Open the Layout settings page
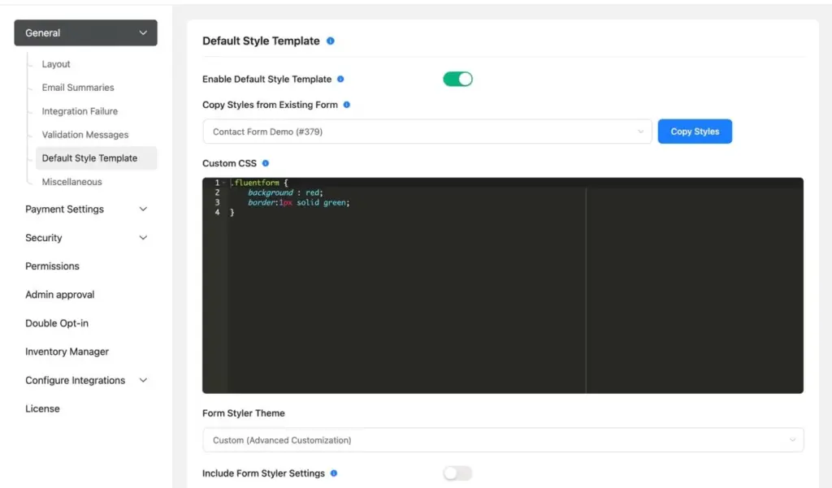This screenshot has width=832, height=488. [x=56, y=64]
